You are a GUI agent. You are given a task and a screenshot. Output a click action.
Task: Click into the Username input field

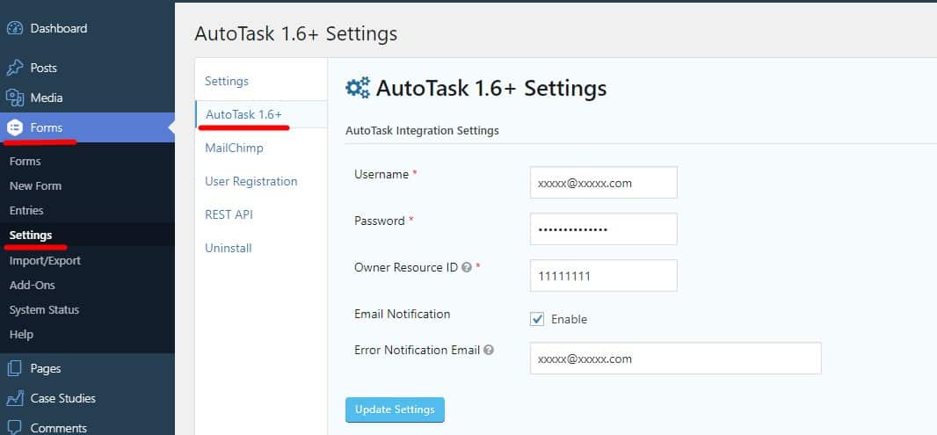[604, 182]
